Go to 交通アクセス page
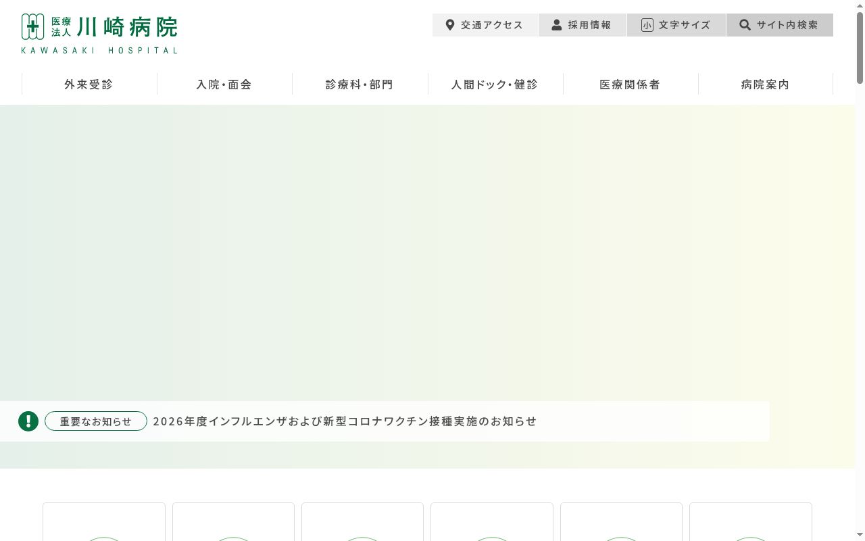865x541 pixels. [x=485, y=25]
